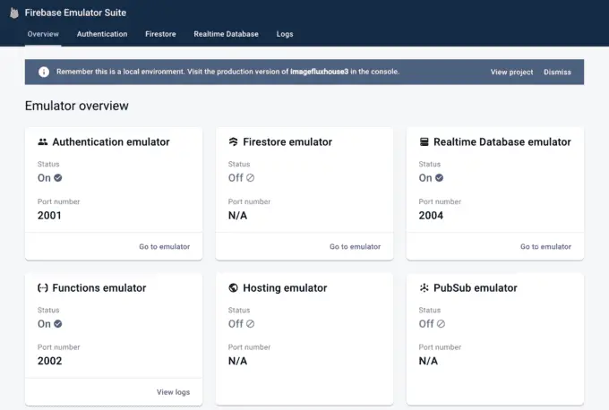The image size is (609, 410).
Task: Click the info icon in the banner
Action: click(43, 72)
